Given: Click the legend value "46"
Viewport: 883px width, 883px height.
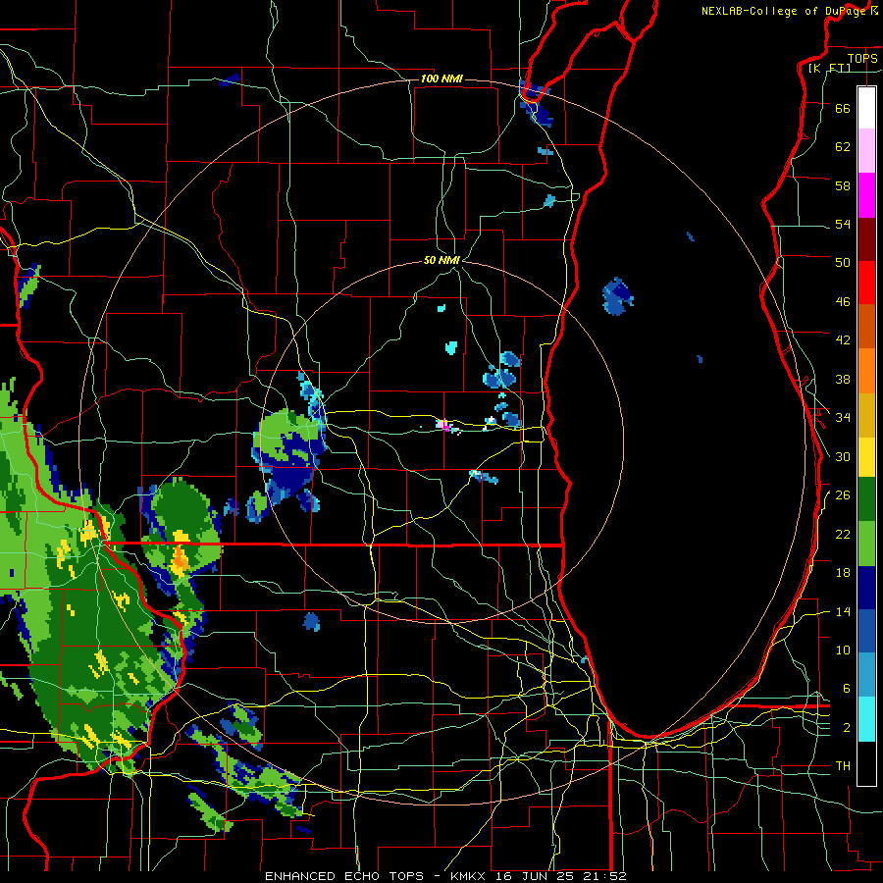Looking at the screenshot, I should [843, 302].
